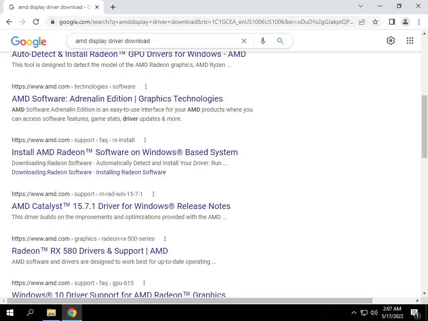Image resolution: width=428 pixels, height=321 pixels.
Task: Share this page icon in address bar
Action: pyautogui.click(x=362, y=22)
